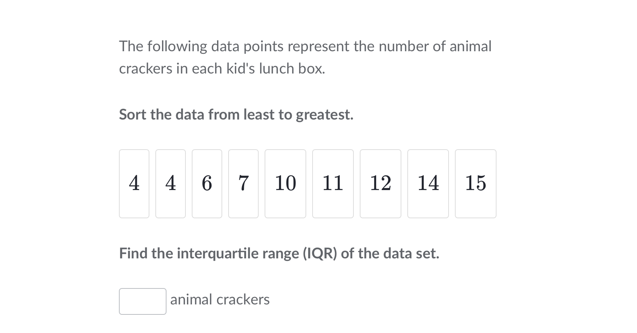Choose the number card labeled 12
Screen dimensions: 637x333
[381, 183]
